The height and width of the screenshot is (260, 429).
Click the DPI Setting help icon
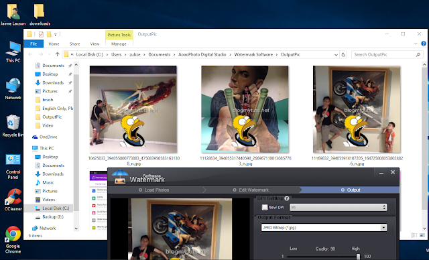[286, 198]
